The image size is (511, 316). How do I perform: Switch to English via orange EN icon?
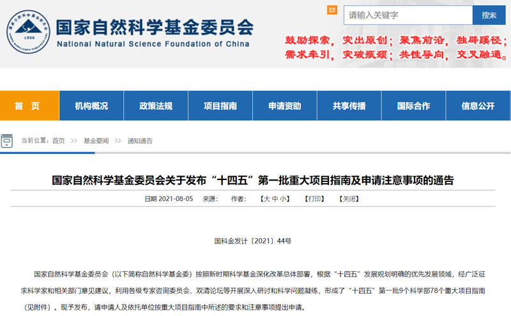pos(332,10)
